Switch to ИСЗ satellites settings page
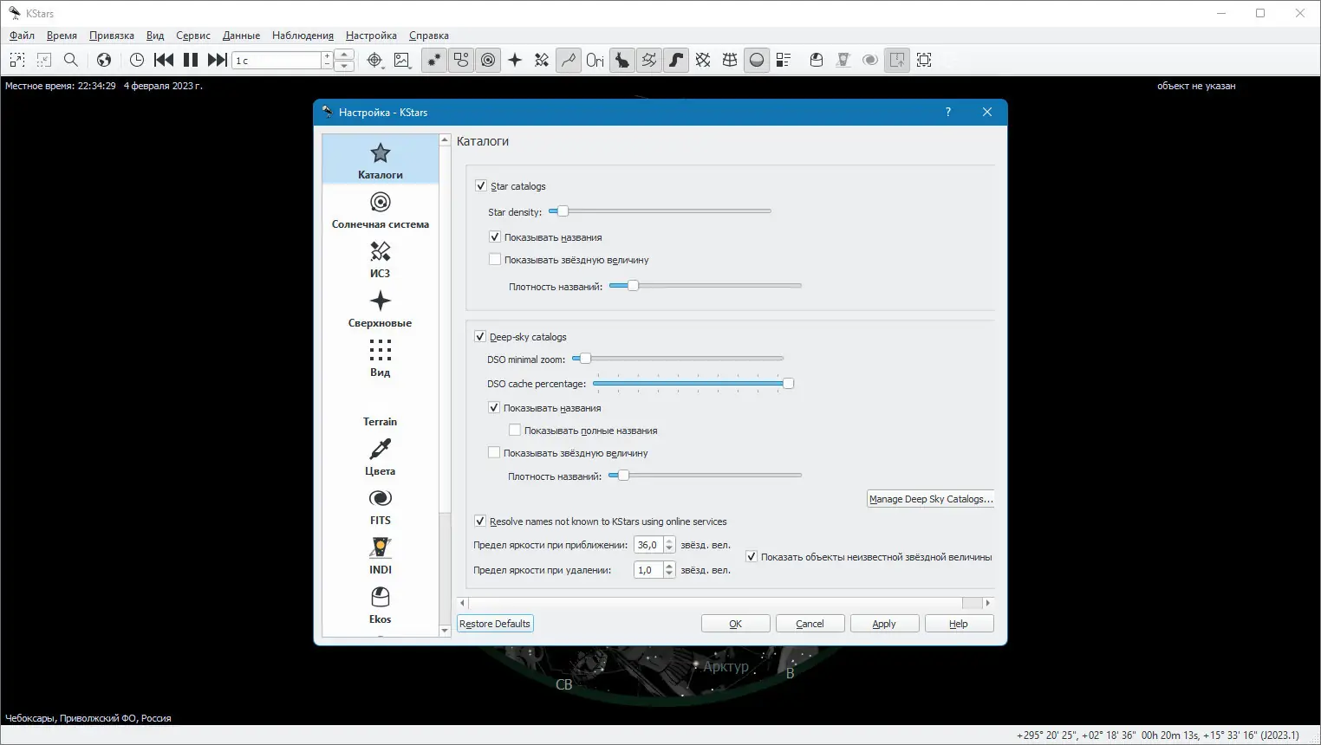Screen dimensions: 1321x745 (381, 259)
